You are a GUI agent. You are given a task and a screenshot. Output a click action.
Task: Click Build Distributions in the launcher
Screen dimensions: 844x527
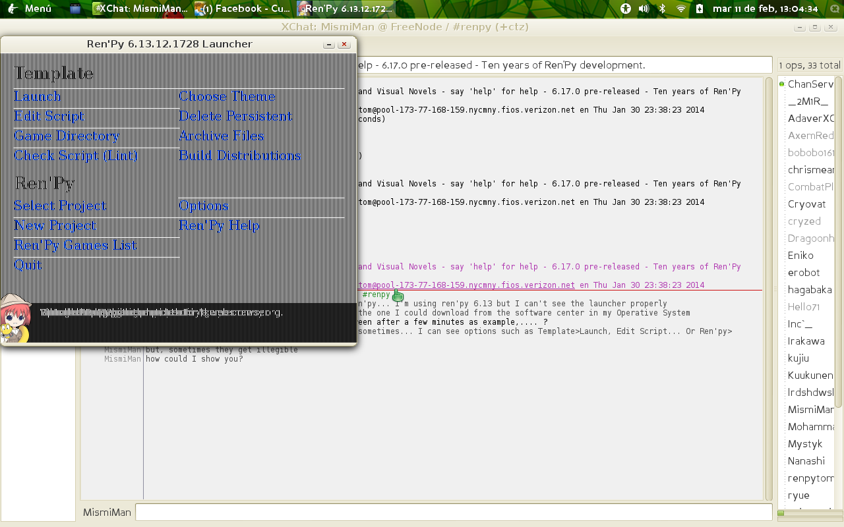(x=240, y=156)
